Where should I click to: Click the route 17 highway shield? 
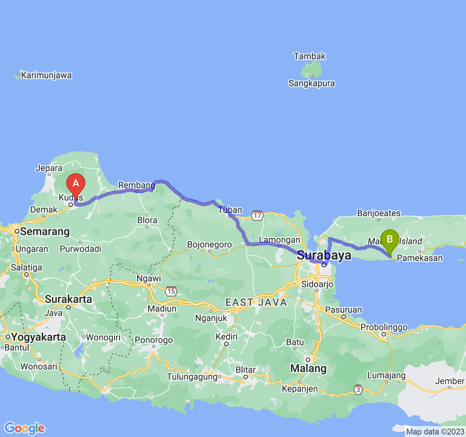click(x=257, y=215)
